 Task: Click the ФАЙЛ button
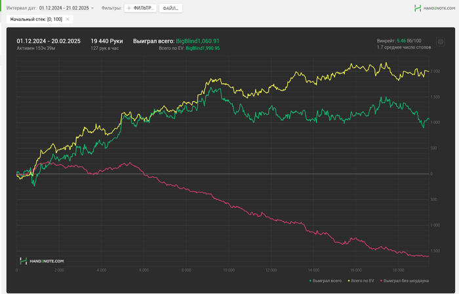[170, 8]
